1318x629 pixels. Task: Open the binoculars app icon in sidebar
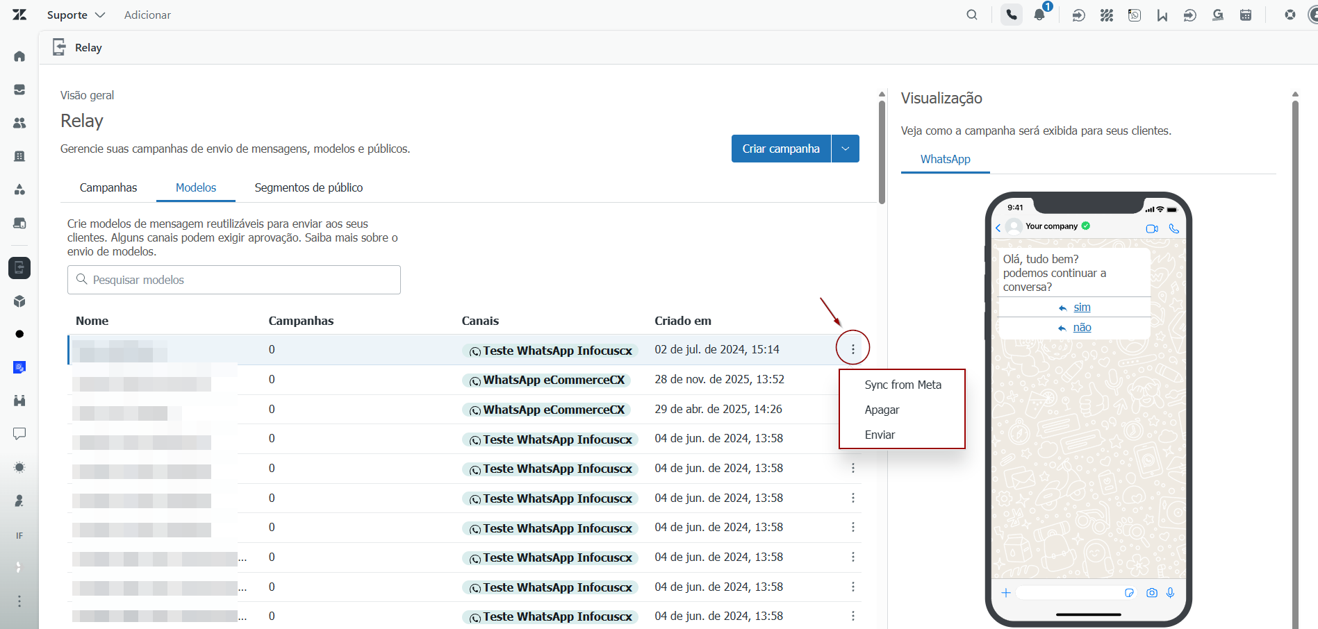(19, 401)
